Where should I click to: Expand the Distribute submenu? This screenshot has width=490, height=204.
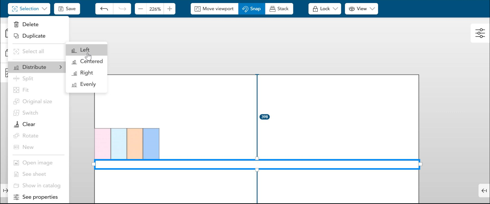click(x=38, y=67)
